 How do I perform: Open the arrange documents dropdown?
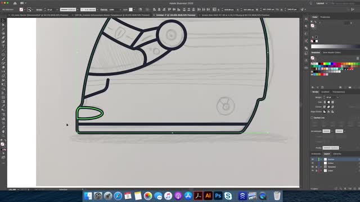[x=23, y=3]
